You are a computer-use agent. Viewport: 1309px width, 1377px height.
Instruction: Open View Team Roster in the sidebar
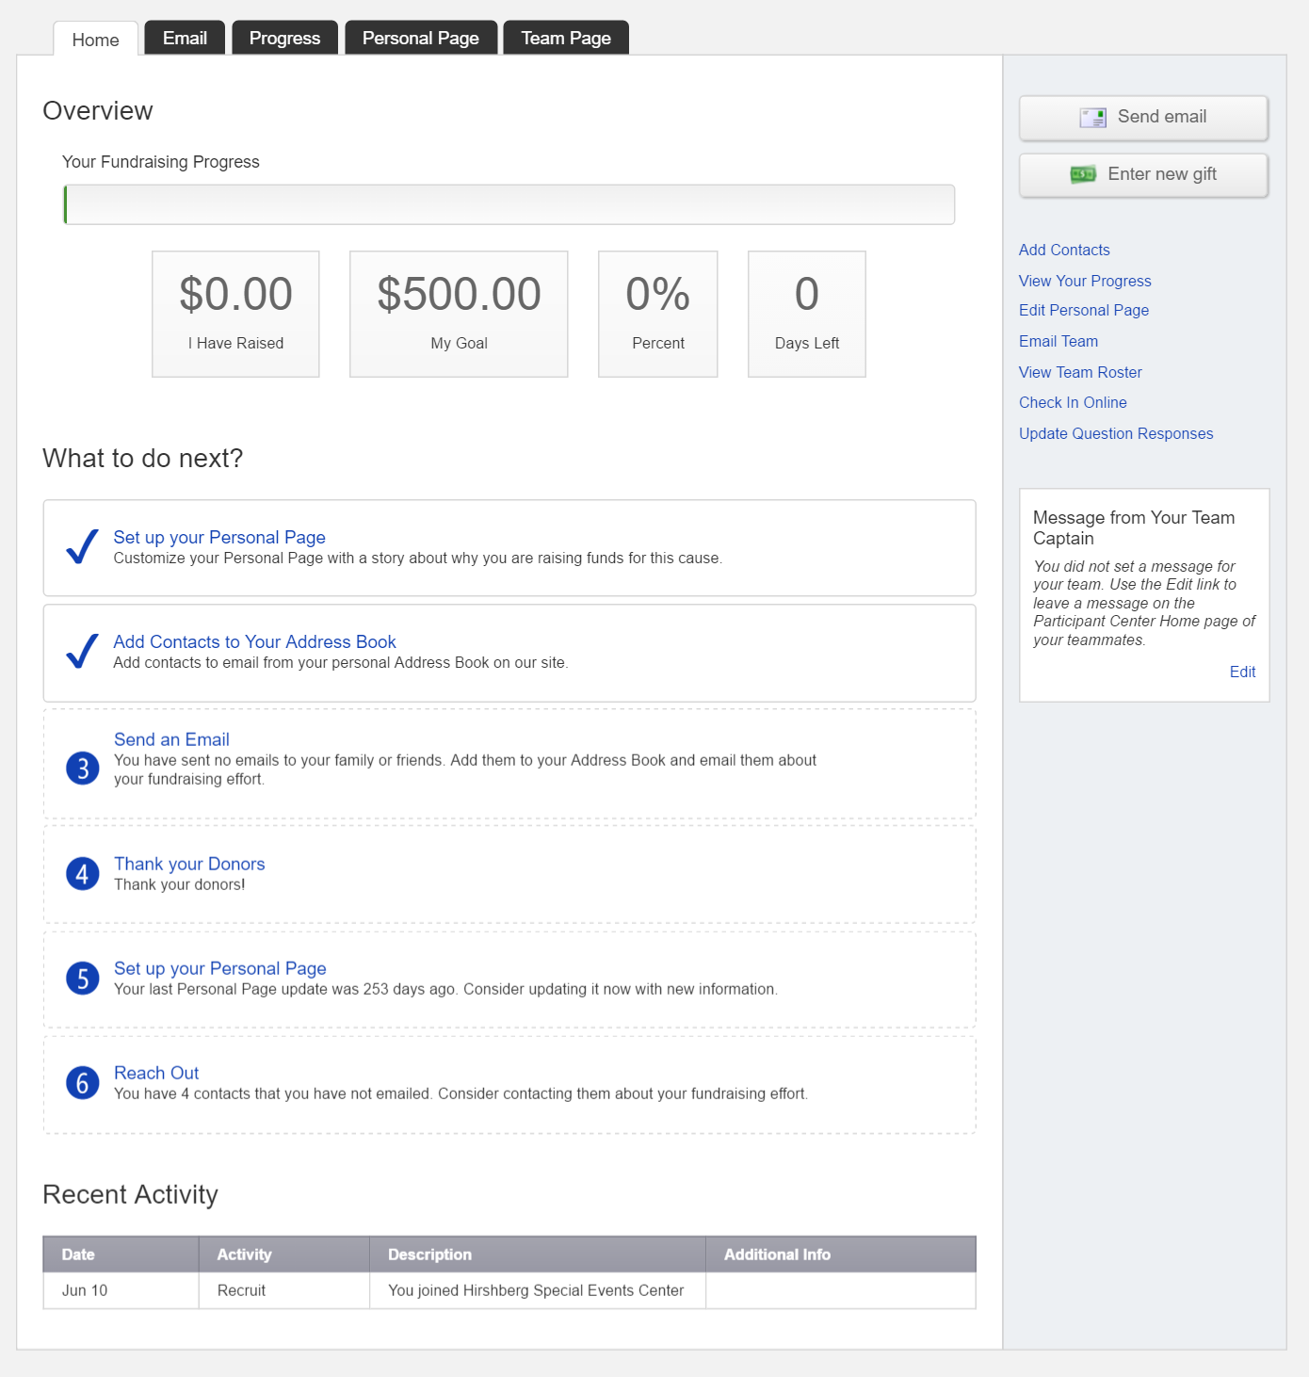coord(1080,372)
